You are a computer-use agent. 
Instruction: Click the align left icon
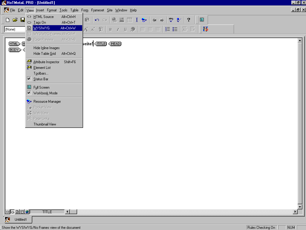pyautogui.click(x=143, y=29)
